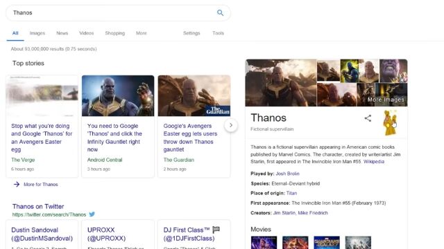Open the green-background Thanos thumbnail
Viewport: 444px width, 249px height.
(x=350, y=71)
